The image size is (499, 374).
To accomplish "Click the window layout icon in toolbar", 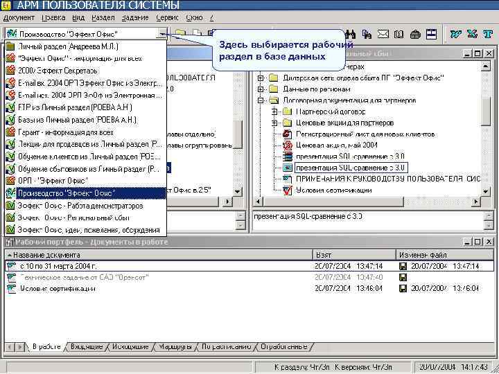I will tap(431, 34).
